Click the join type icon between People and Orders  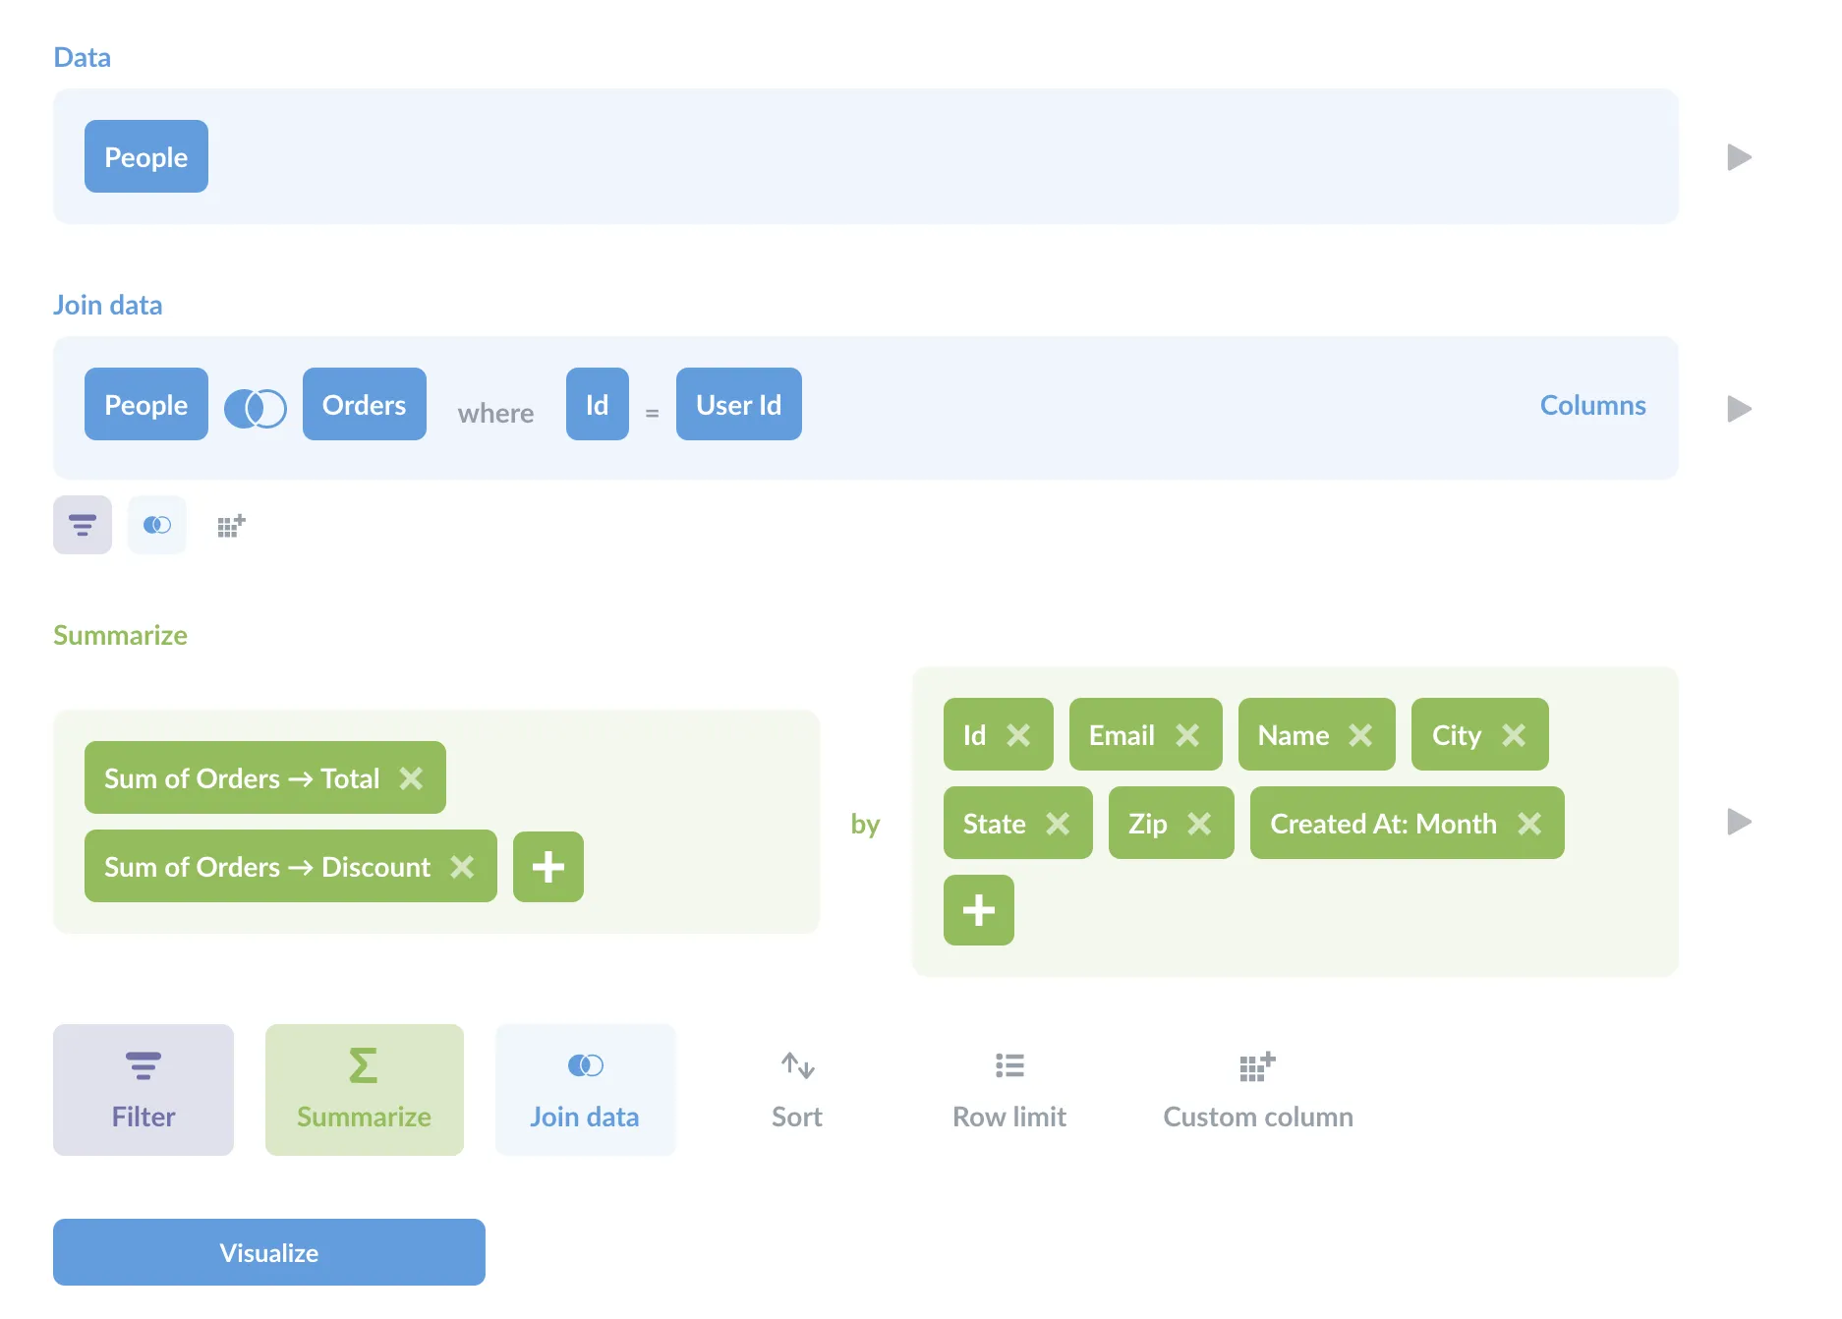point(256,407)
